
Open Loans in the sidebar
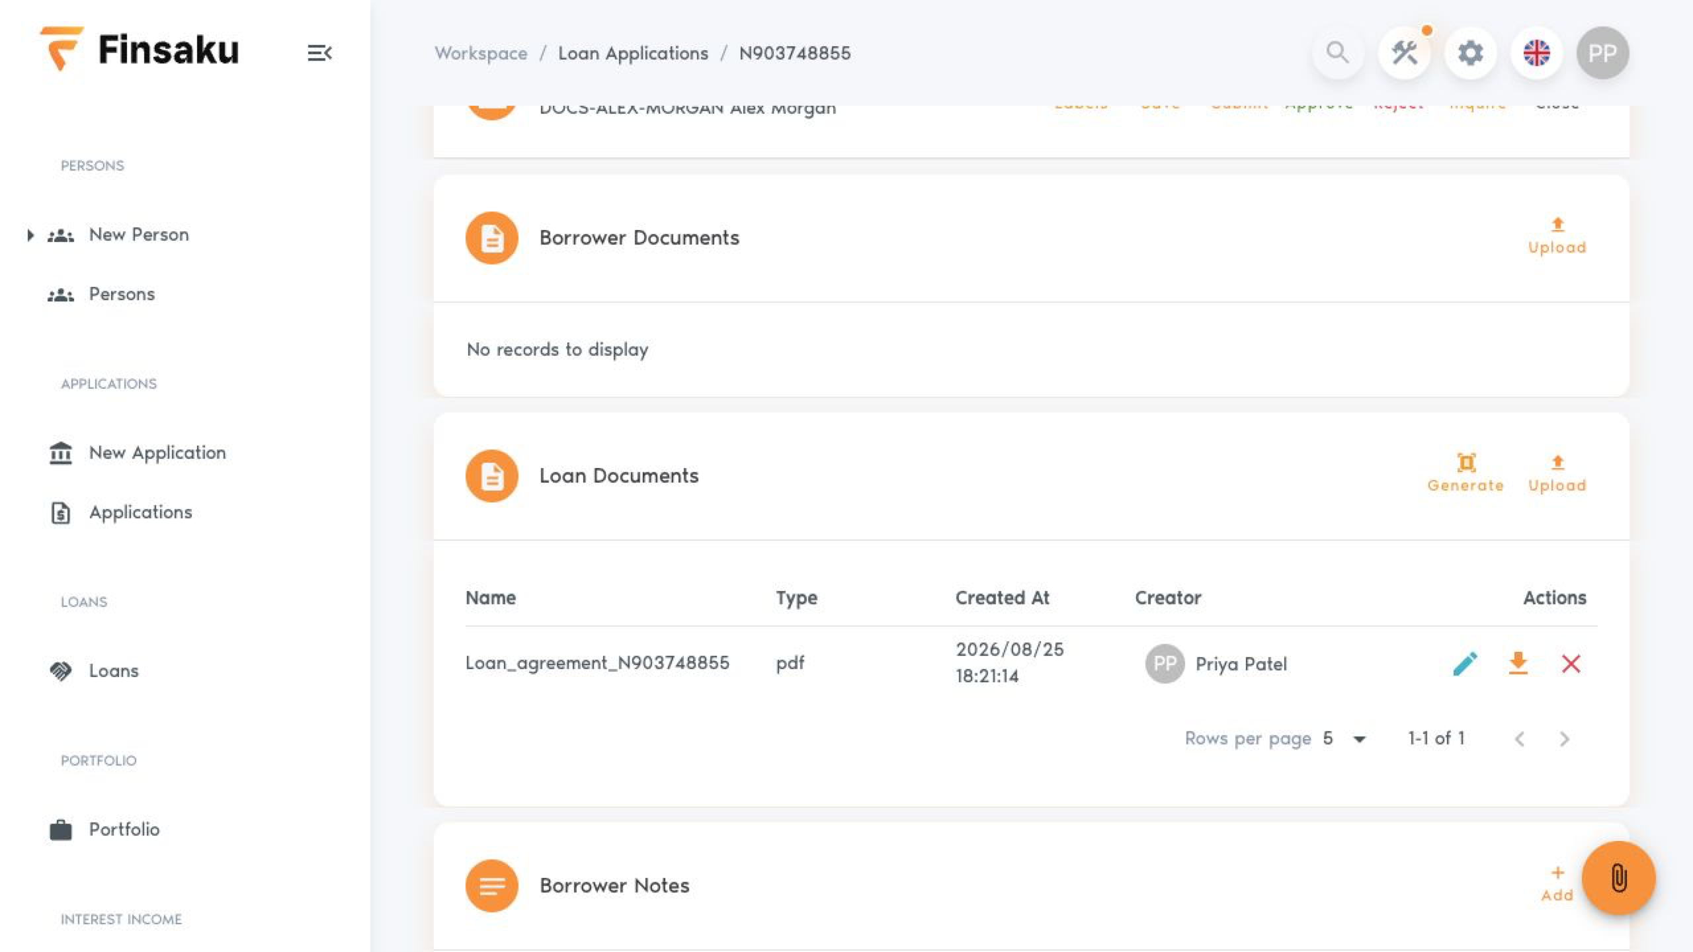click(114, 671)
